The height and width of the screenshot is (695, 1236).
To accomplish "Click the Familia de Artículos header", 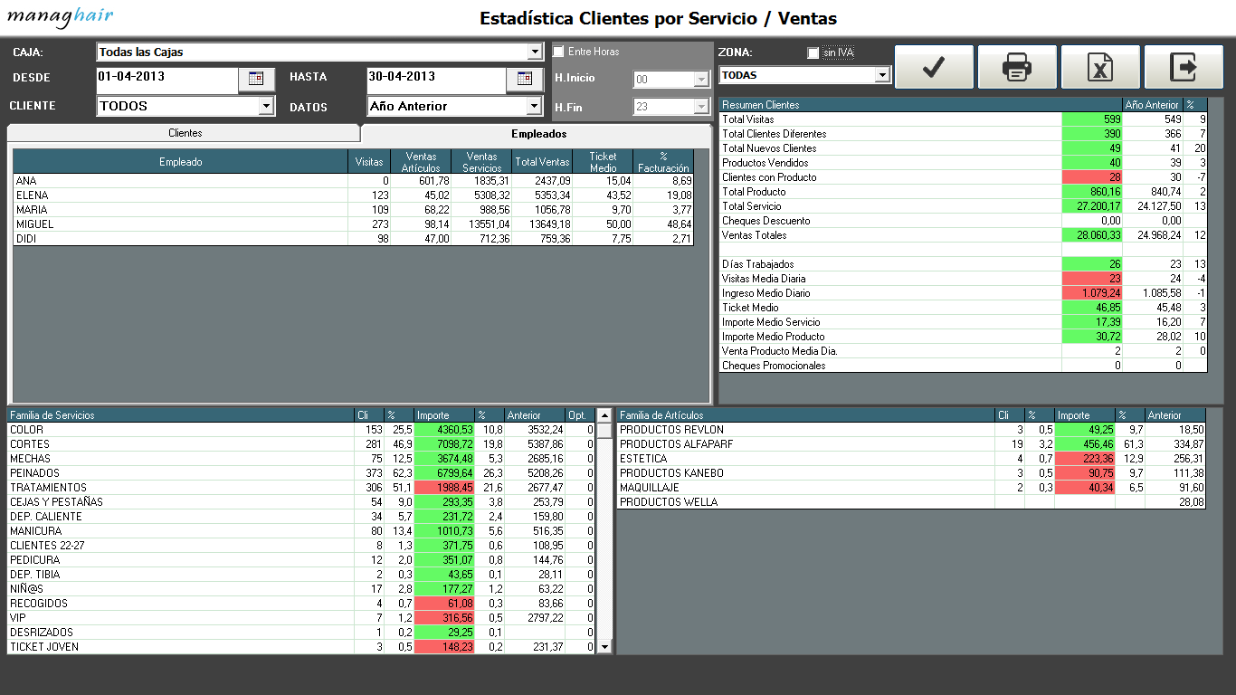I will (805, 415).
